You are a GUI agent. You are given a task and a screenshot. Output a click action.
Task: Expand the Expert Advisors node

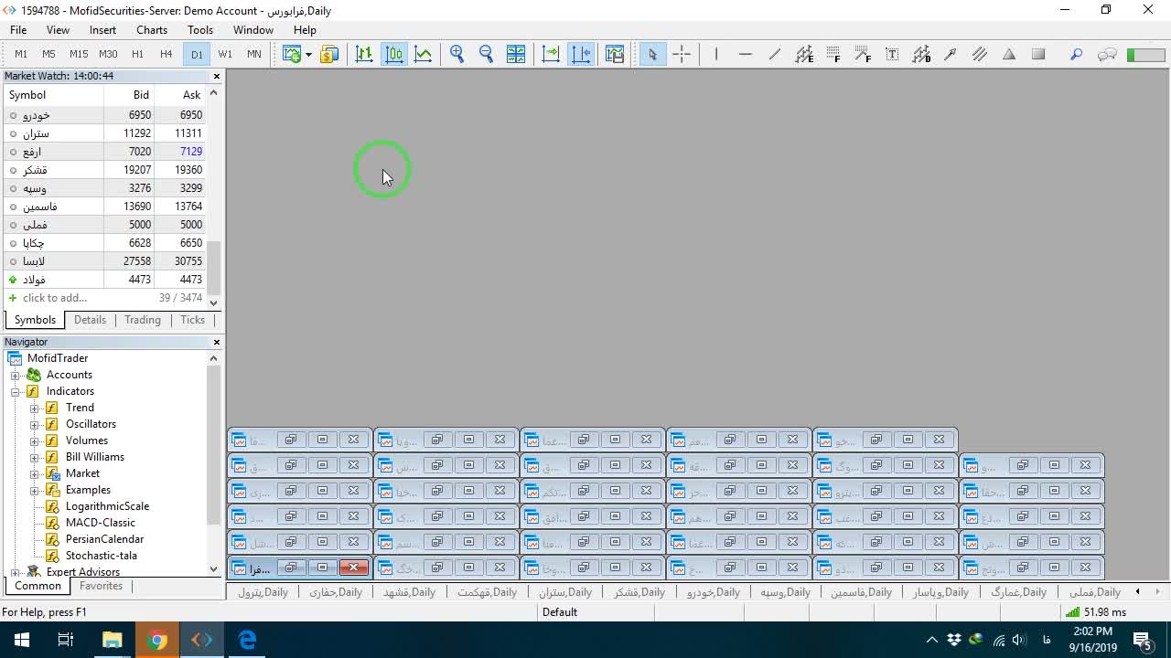pyautogui.click(x=16, y=572)
